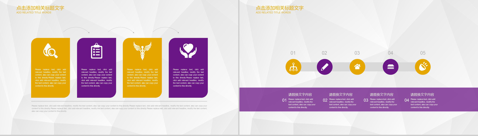Select text in first yellow card

click(51, 78)
